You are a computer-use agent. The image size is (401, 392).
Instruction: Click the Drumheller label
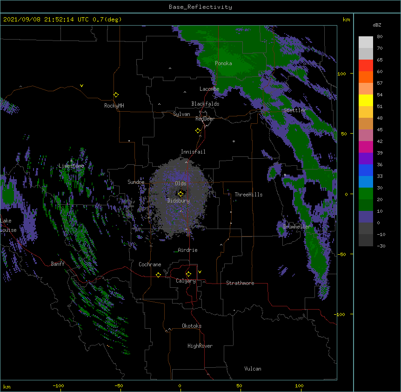pyautogui.click(x=297, y=227)
